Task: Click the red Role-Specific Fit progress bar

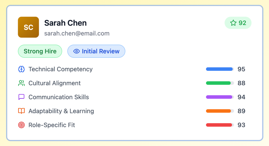Action: [220, 125]
